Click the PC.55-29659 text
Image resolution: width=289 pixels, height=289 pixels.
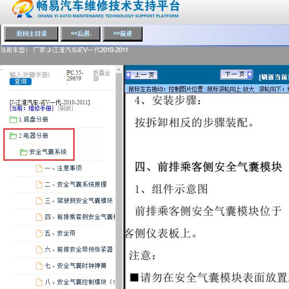tap(75, 76)
